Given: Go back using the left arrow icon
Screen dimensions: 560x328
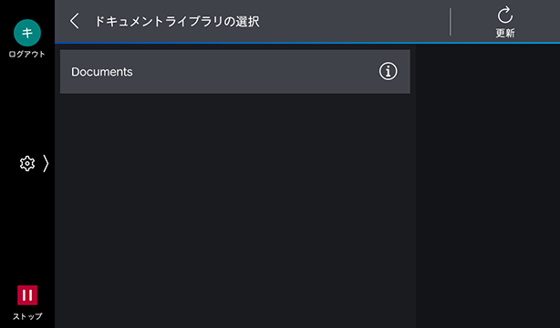Looking at the screenshot, I should [x=74, y=21].
